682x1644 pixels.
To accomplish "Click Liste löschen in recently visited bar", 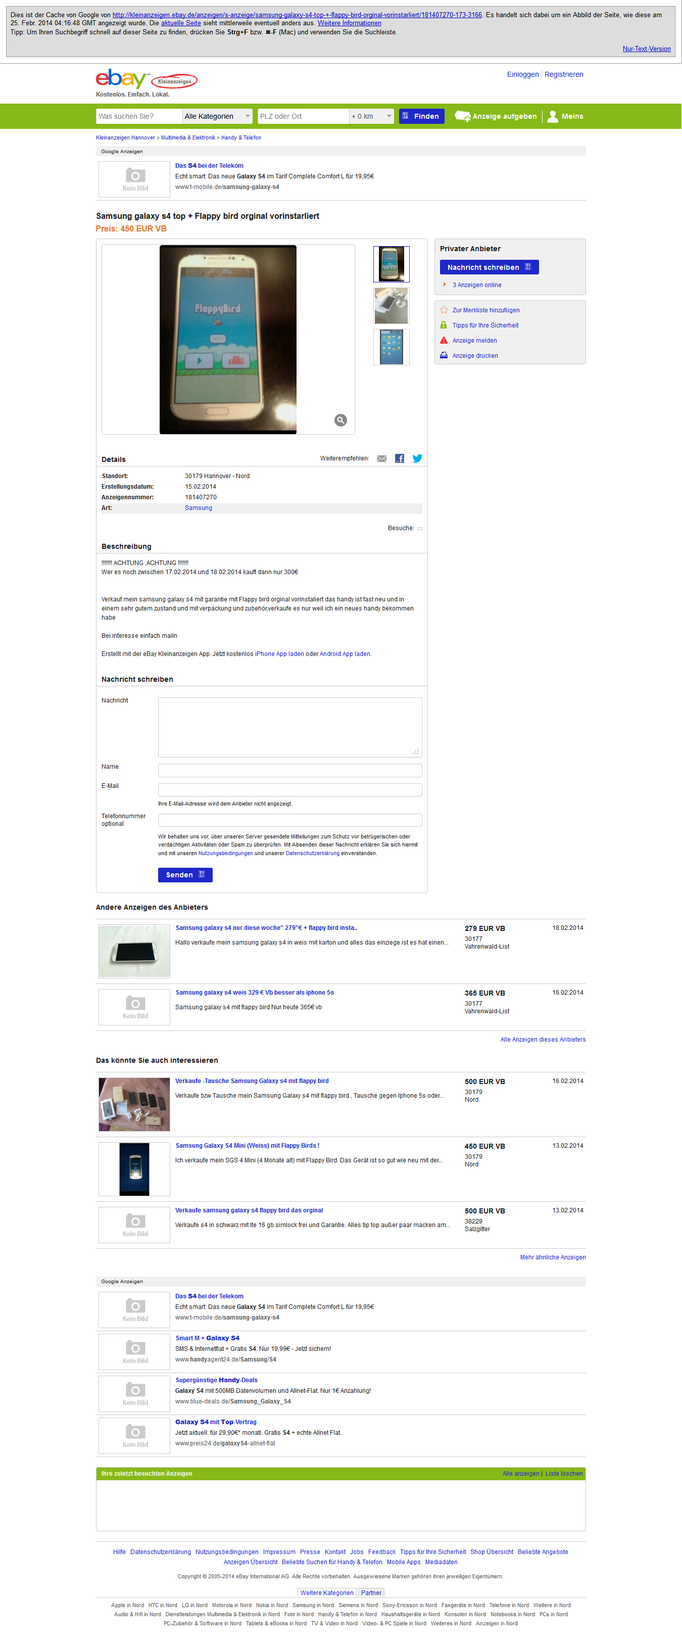I will tap(564, 1474).
